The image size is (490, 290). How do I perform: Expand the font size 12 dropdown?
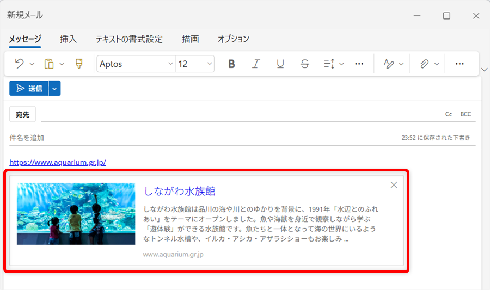coord(194,64)
